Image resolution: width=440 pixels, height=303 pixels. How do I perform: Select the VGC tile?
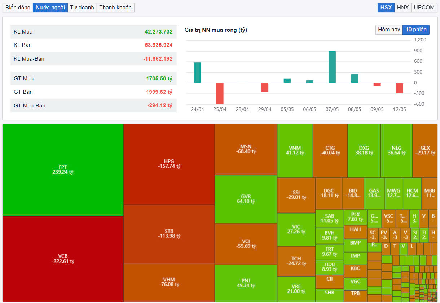355,284
